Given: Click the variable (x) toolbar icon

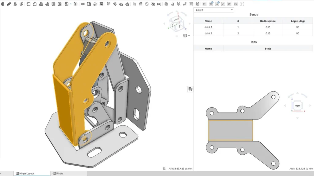Looking at the screenshot, I should (159, 4).
